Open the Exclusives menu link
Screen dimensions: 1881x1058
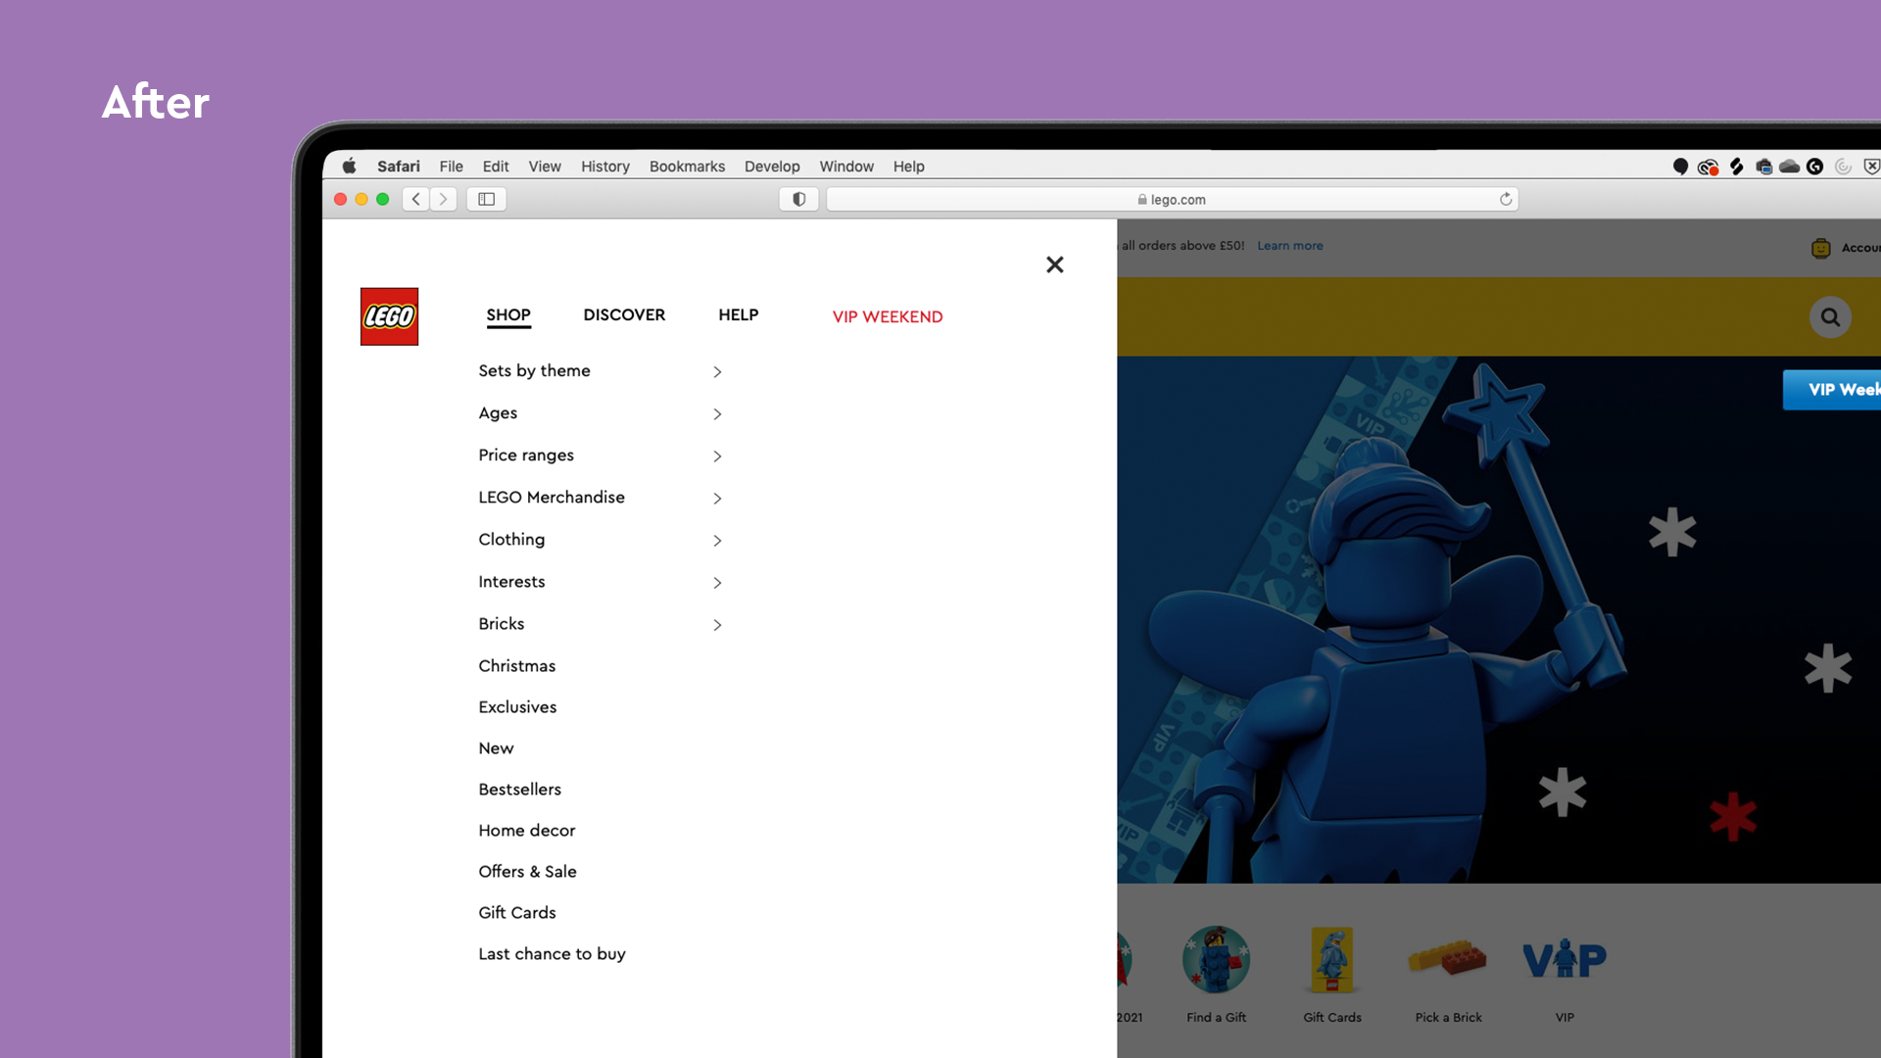pos(517,707)
